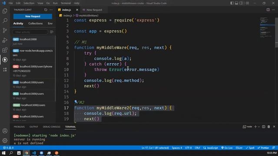
Task: Click the New Request button
Action: (33, 16)
